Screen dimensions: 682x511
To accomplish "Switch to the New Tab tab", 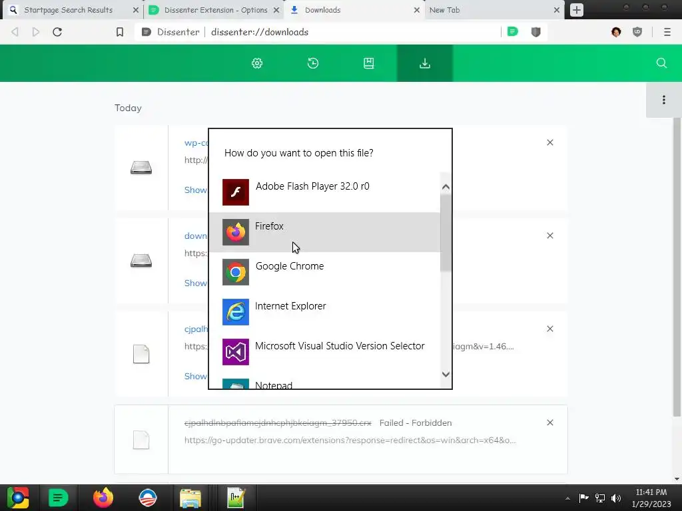I will 444,9.
